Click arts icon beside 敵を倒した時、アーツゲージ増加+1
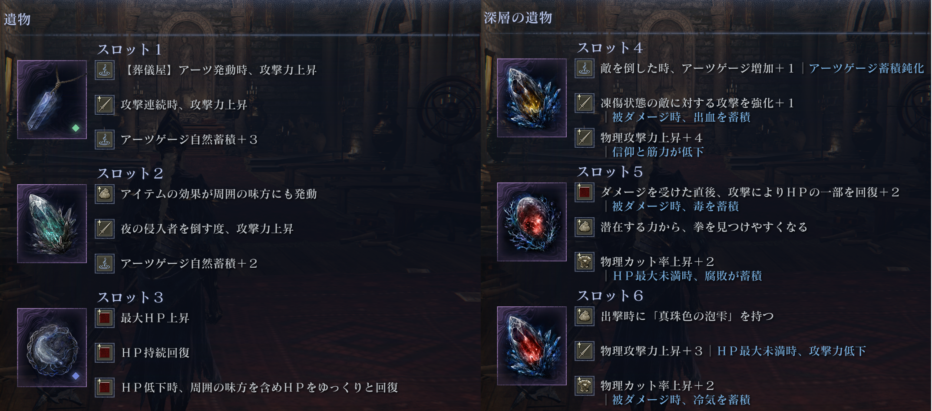The height and width of the screenshot is (411, 932). pyautogui.click(x=585, y=68)
